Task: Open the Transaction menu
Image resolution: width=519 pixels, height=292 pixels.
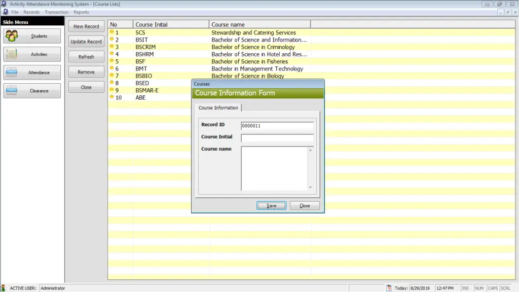Action: point(56,12)
